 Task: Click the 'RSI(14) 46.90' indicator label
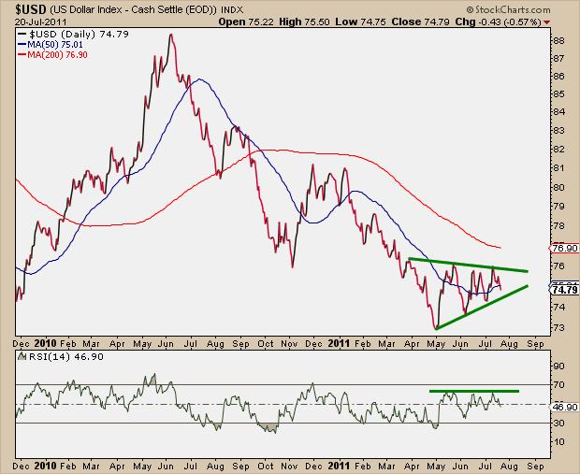(x=65, y=357)
